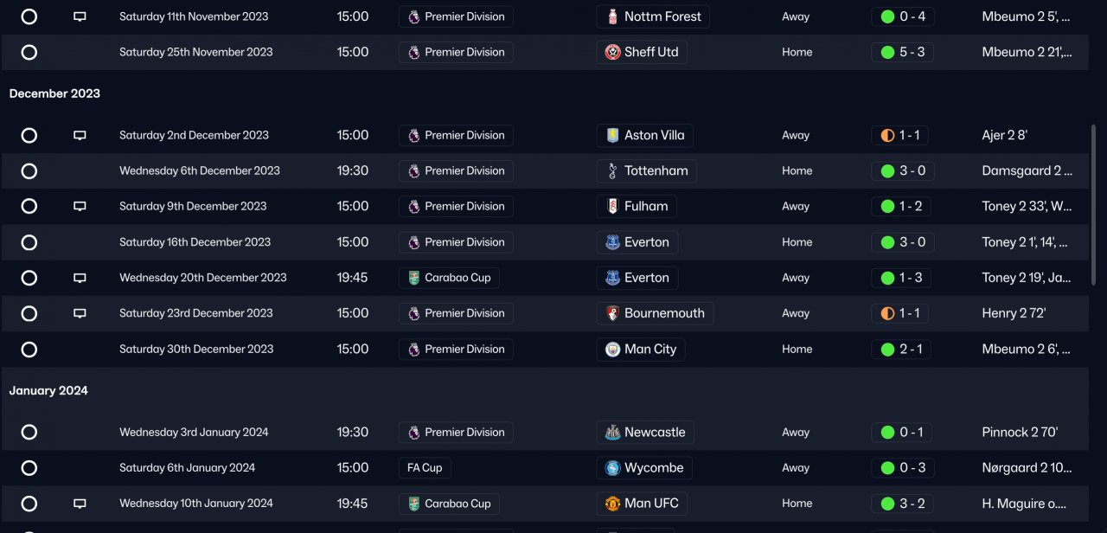Screen dimensions: 1107x533
Task: Select the radio circle for Wycombe fixture
Action: tap(29, 468)
